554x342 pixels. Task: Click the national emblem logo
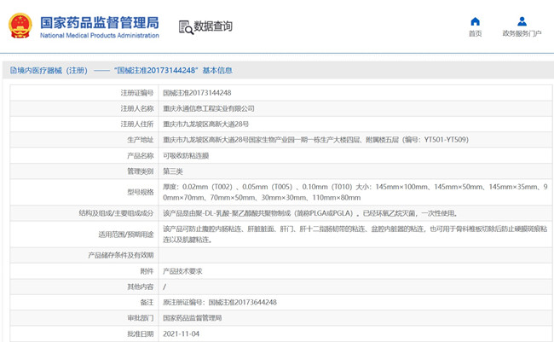tap(20, 26)
